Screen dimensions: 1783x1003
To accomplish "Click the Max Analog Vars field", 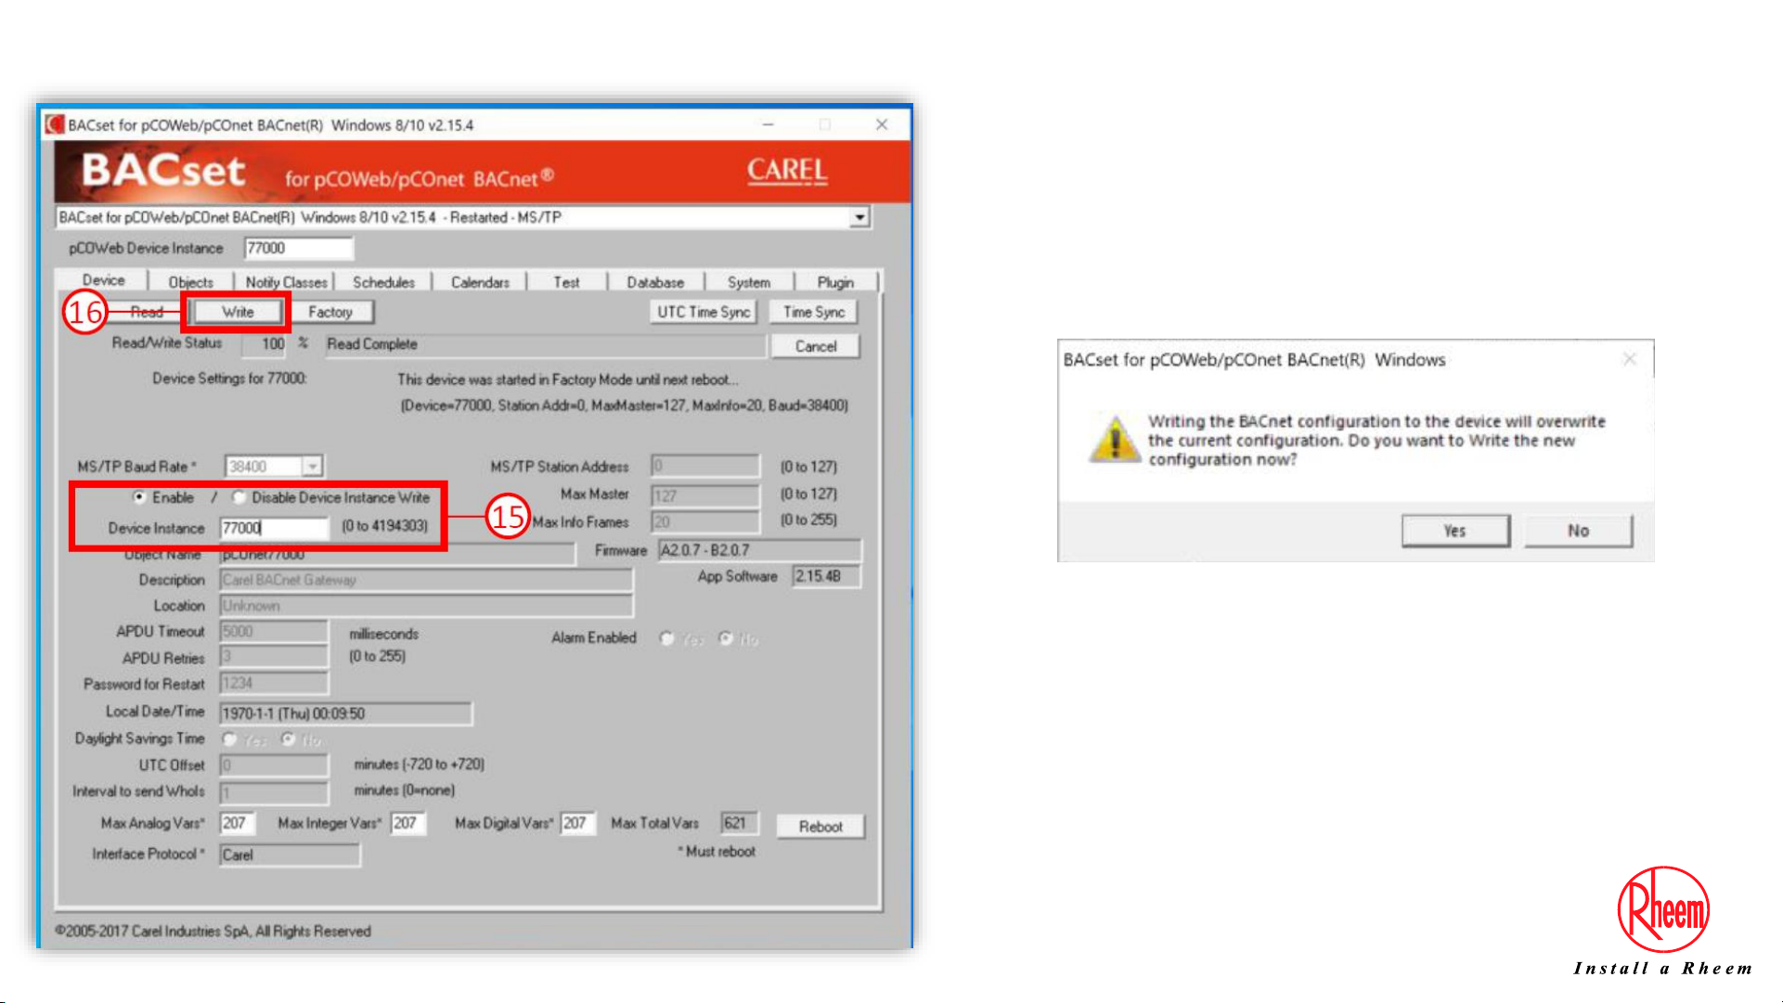I will (x=238, y=823).
